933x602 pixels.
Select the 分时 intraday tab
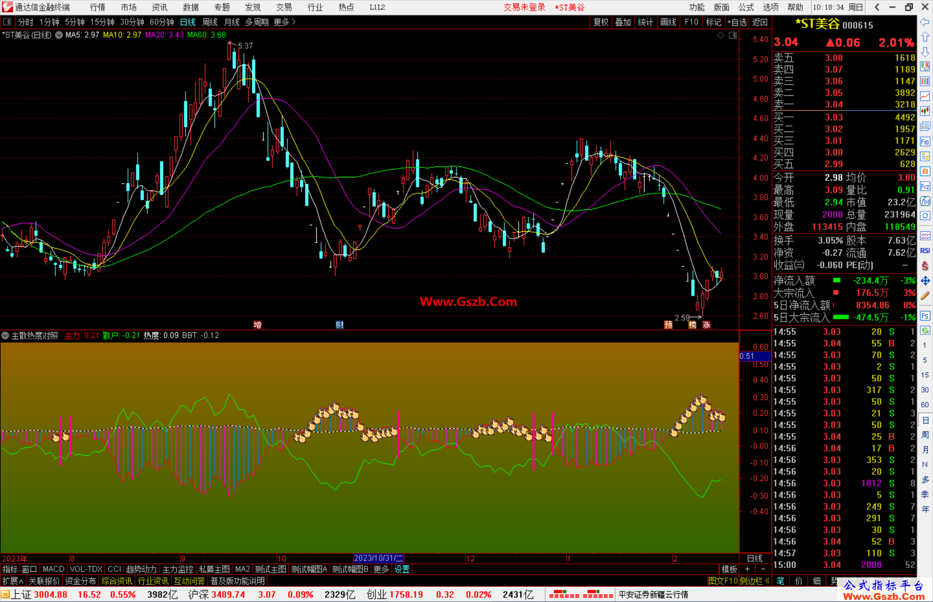[25, 22]
